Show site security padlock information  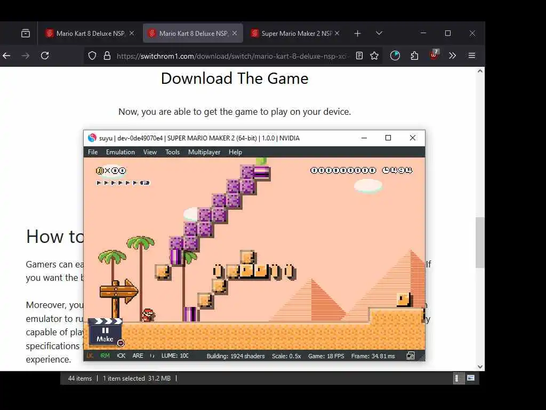[107, 56]
